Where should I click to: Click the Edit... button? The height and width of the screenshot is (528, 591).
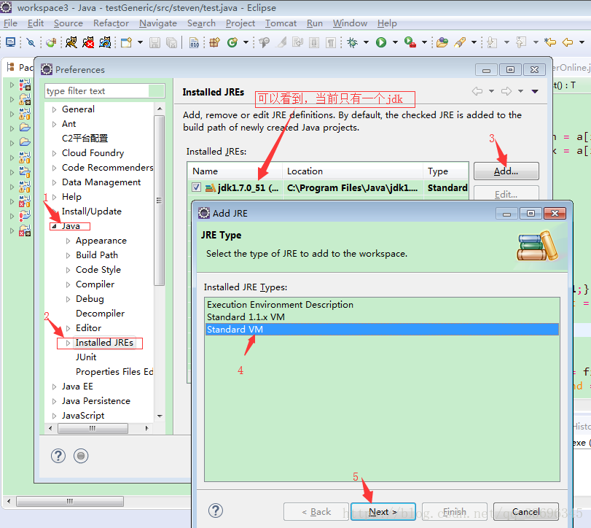506,193
